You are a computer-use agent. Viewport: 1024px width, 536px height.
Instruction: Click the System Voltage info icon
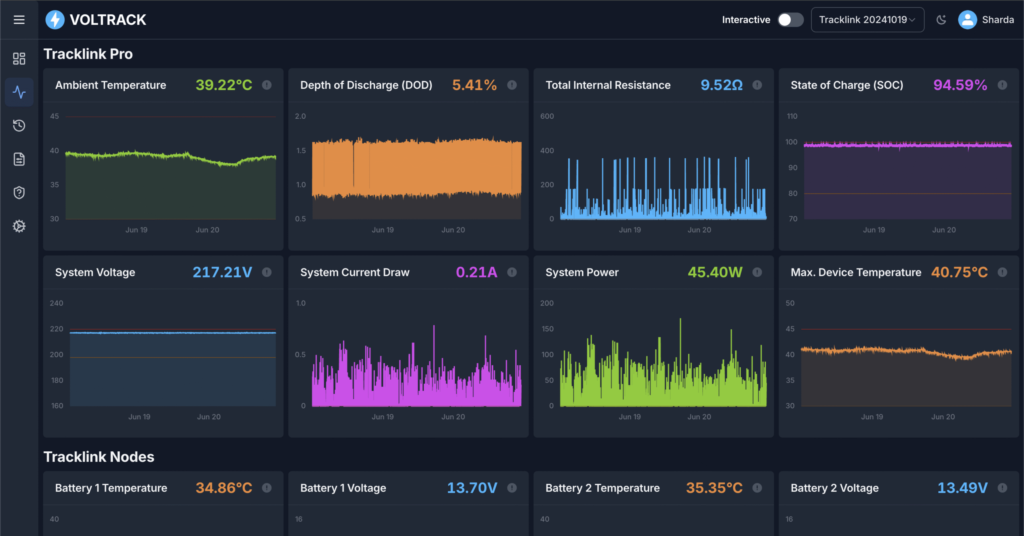[267, 272]
